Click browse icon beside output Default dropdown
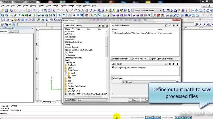 click(178, 82)
